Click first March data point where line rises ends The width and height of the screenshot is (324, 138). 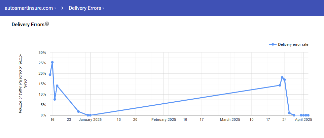point(280,85)
